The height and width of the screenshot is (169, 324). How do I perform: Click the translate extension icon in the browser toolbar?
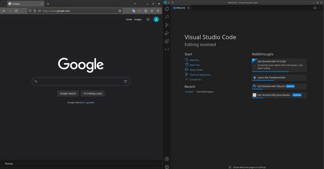click(133, 11)
